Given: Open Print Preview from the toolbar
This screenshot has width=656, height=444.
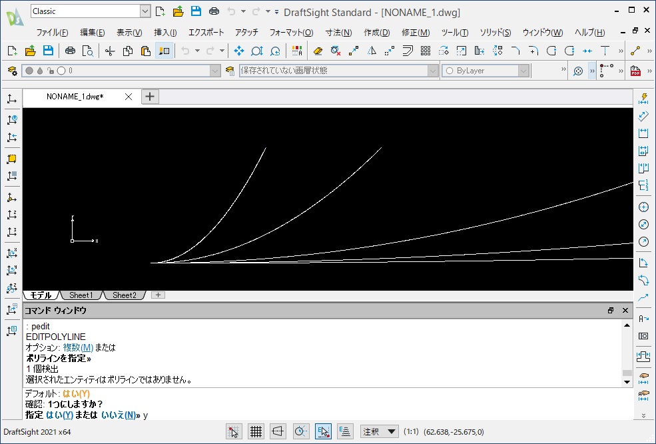Looking at the screenshot, I should click(x=88, y=51).
